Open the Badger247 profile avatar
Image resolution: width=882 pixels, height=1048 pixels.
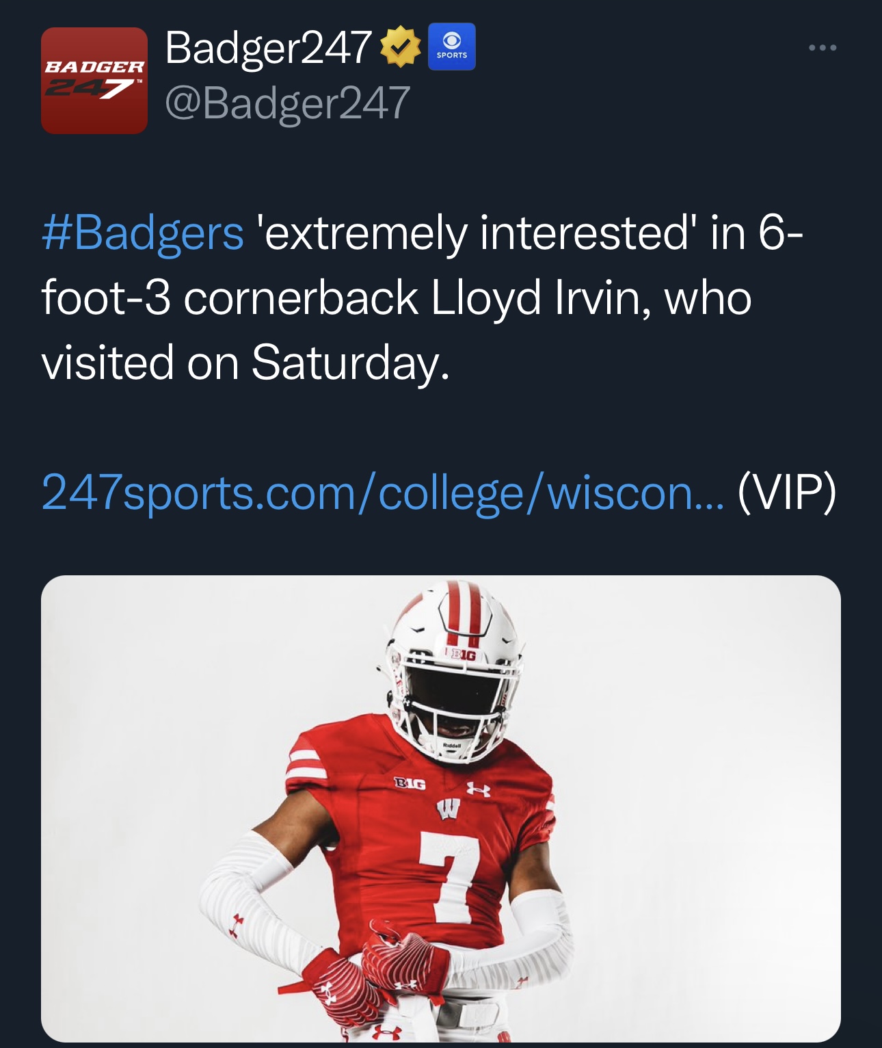click(94, 81)
